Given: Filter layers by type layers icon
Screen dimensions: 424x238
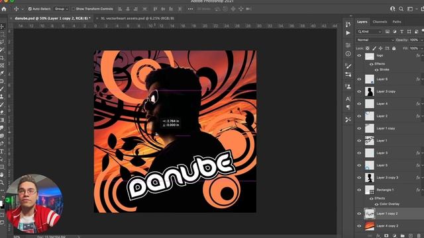Looking at the screenshot, I should coord(402,32).
